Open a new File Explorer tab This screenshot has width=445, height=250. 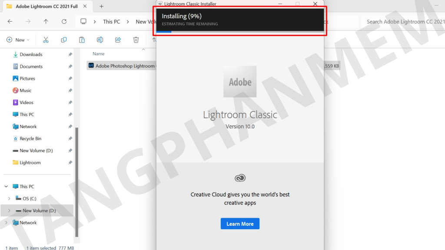click(x=101, y=7)
